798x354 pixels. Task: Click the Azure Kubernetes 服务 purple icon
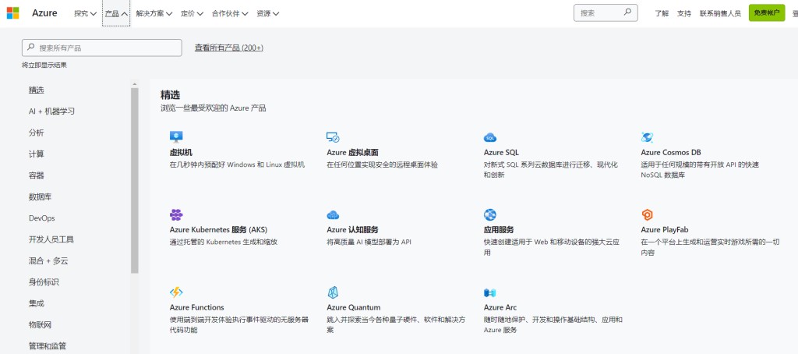click(176, 214)
